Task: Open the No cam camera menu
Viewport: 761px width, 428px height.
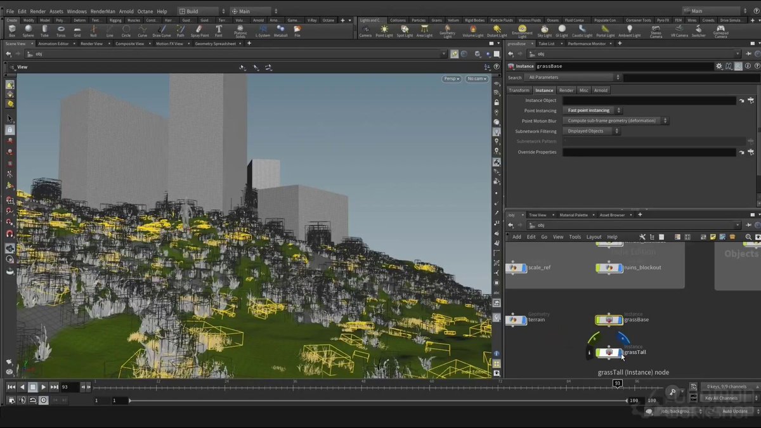Action: pyautogui.click(x=476, y=79)
